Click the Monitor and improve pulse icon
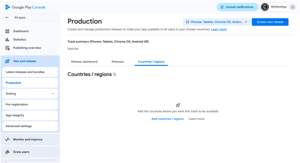300x163 pixels. 7,139
